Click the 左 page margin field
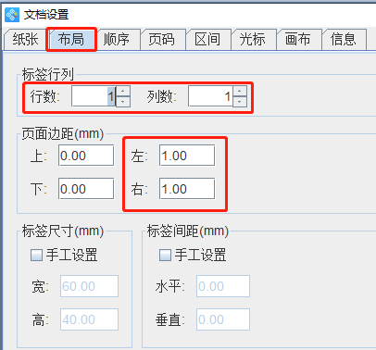This screenshot has height=350, width=376. [187, 156]
